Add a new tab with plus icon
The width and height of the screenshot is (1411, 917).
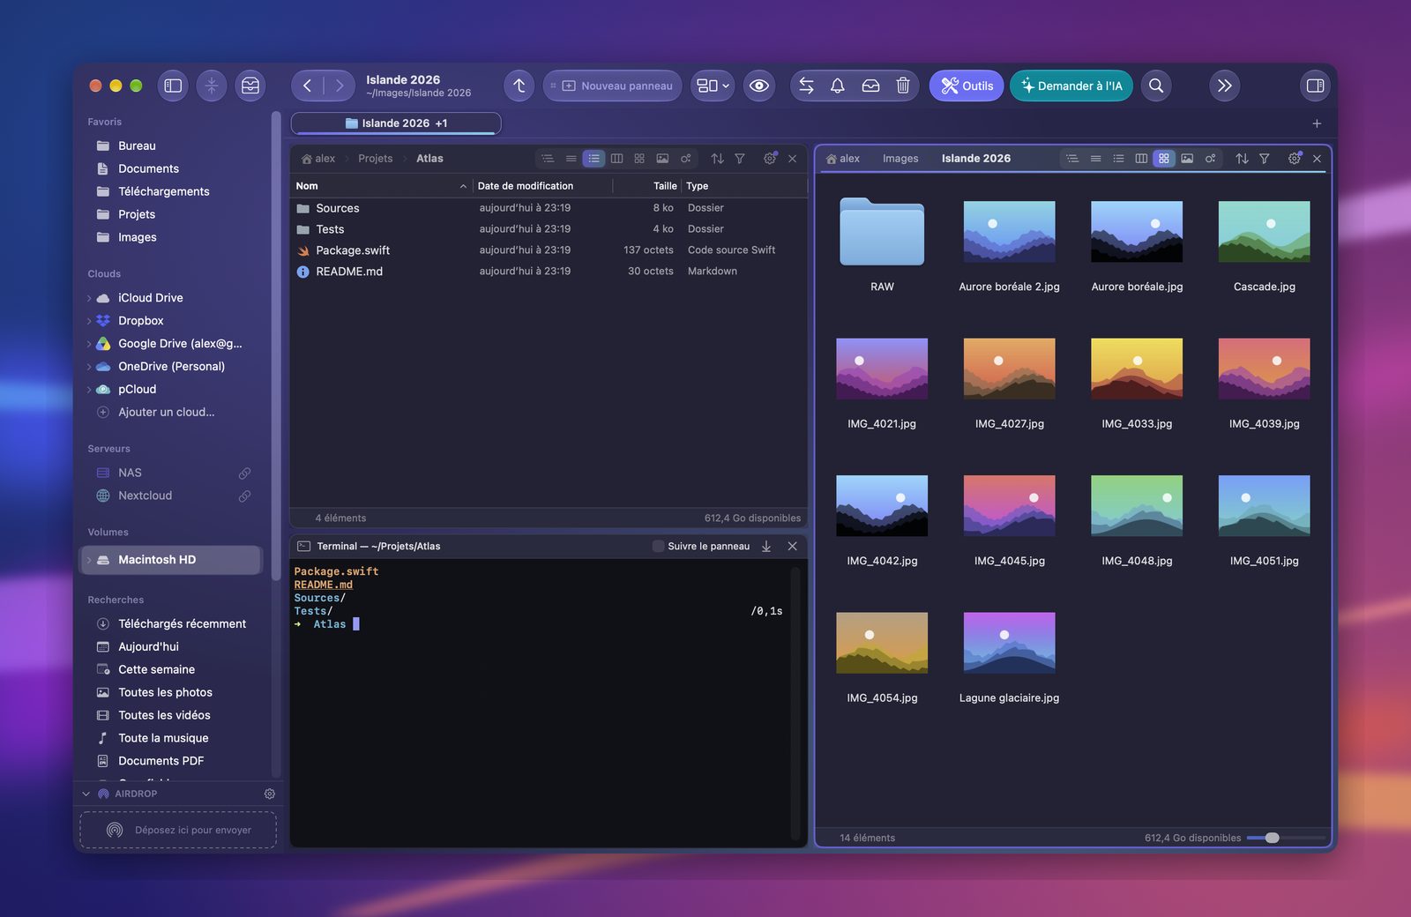(1317, 123)
